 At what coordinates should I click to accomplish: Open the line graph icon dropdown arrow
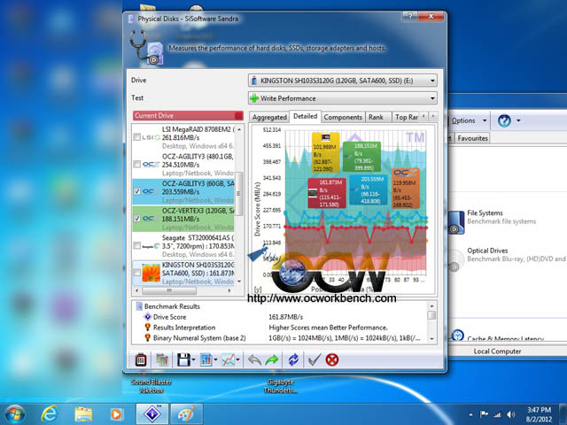[x=238, y=359]
